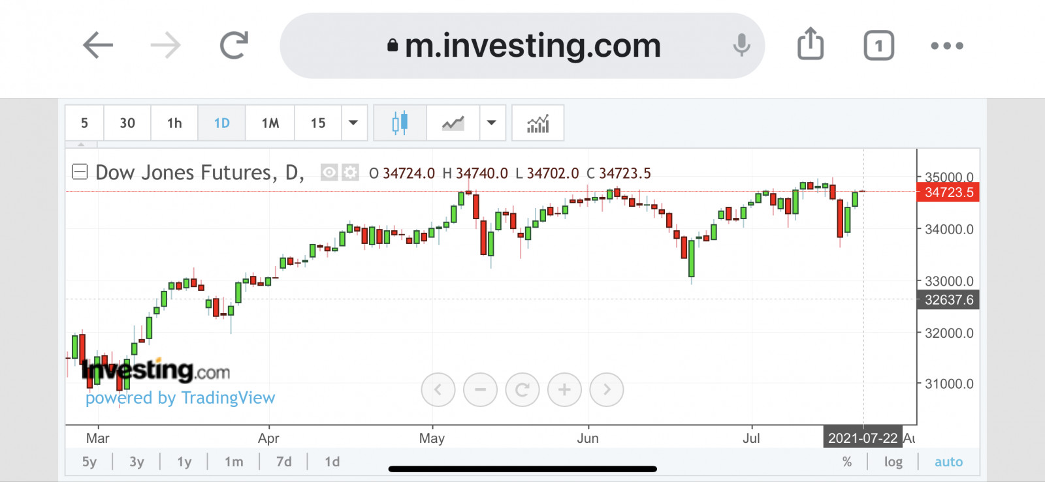This screenshot has height=482, width=1045.
Task: Tap the microphone icon in address bar
Action: click(741, 45)
